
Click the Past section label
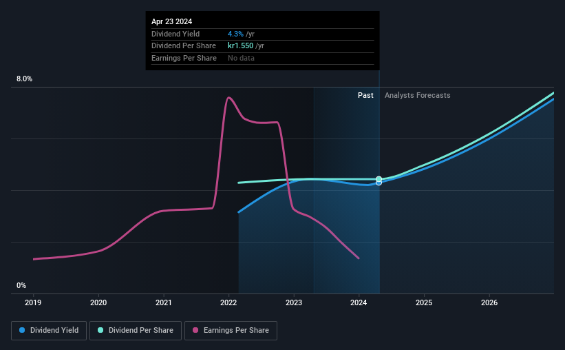click(x=365, y=95)
